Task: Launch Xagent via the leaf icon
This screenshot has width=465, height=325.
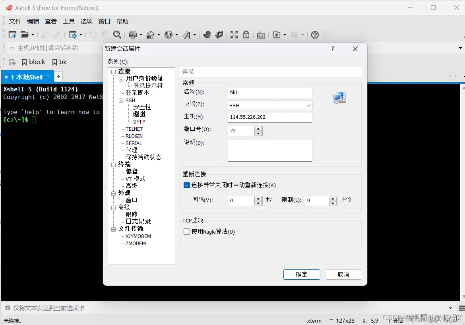Action: (219, 35)
